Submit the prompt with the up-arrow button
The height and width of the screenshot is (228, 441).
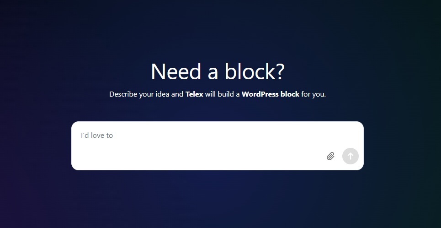(x=350, y=156)
